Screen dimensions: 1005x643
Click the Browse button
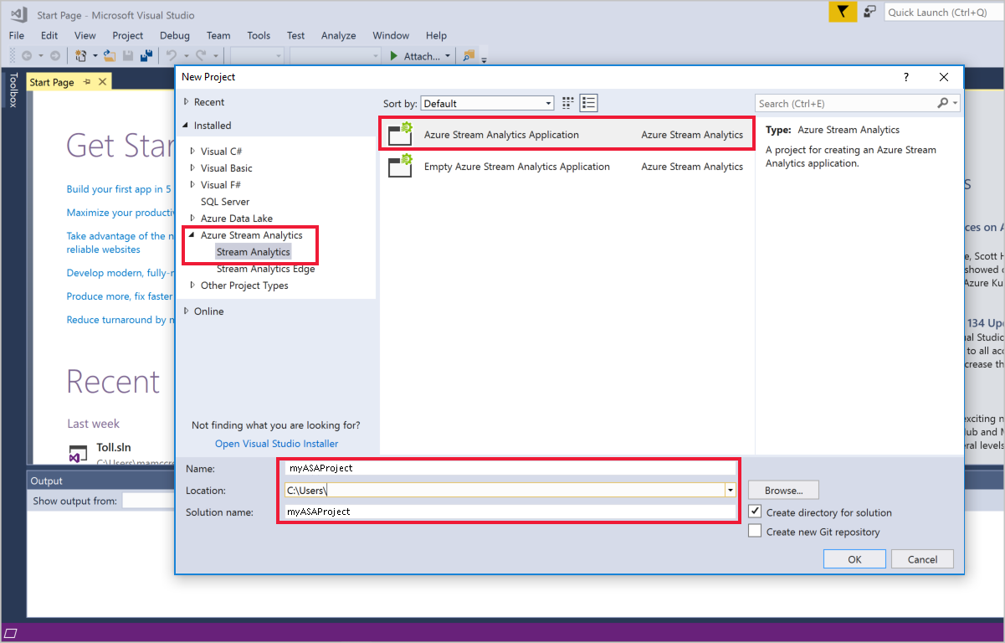(782, 490)
